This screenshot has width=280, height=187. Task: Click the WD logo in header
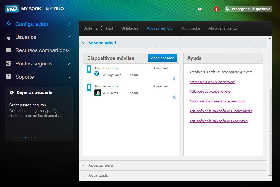click(x=12, y=9)
